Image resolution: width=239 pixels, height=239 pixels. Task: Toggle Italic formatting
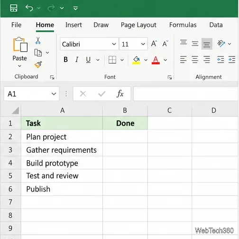click(x=77, y=60)
